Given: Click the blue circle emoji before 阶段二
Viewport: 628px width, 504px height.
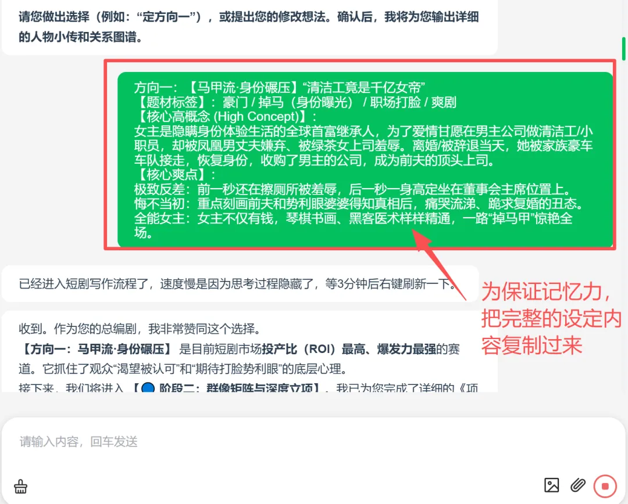Looking at the screenshot, I should pyautogui.click(x=148, y=388).
